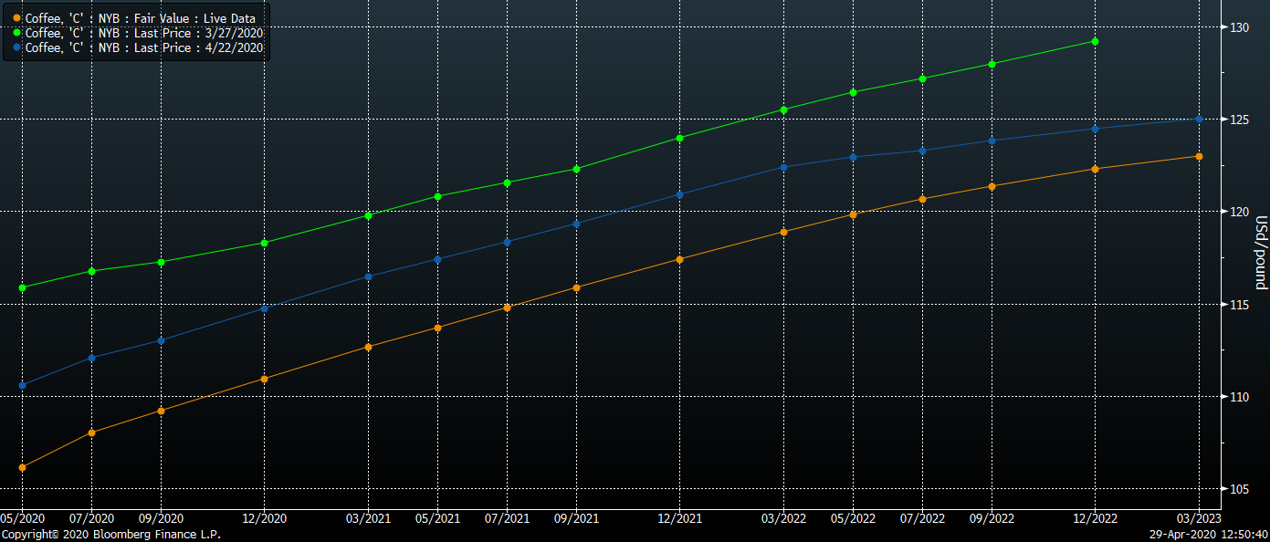
Task: Click the green data point at 05/2020
Action: coord(23,287)
